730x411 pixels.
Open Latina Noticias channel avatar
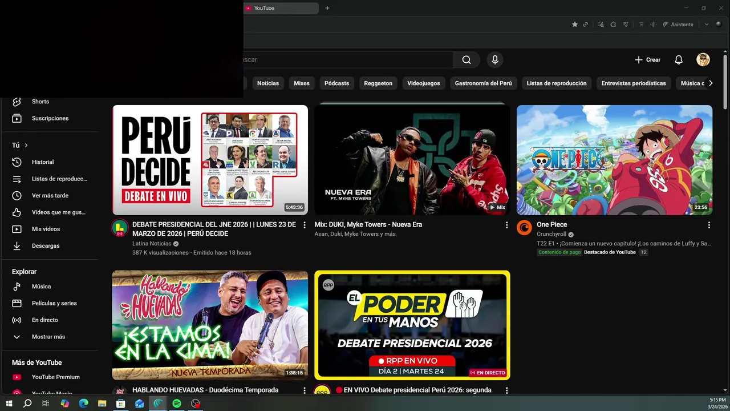tap(120, 228)
